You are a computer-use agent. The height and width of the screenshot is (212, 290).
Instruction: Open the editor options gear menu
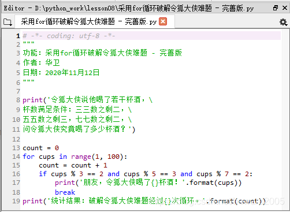(283, 23)
